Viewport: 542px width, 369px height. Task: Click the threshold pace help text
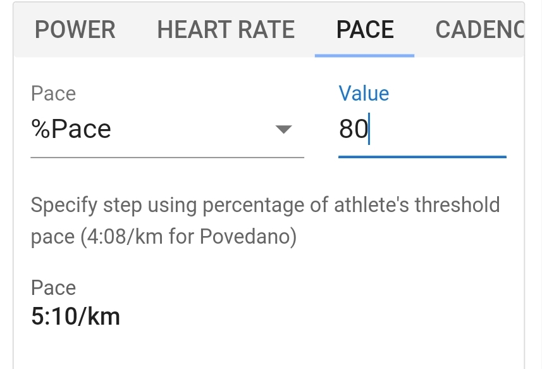265,221
